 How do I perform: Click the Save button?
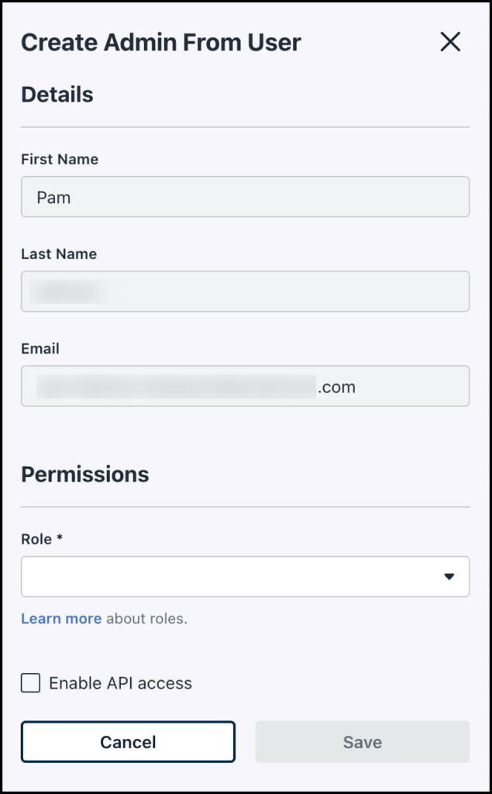tap(362, 741)
